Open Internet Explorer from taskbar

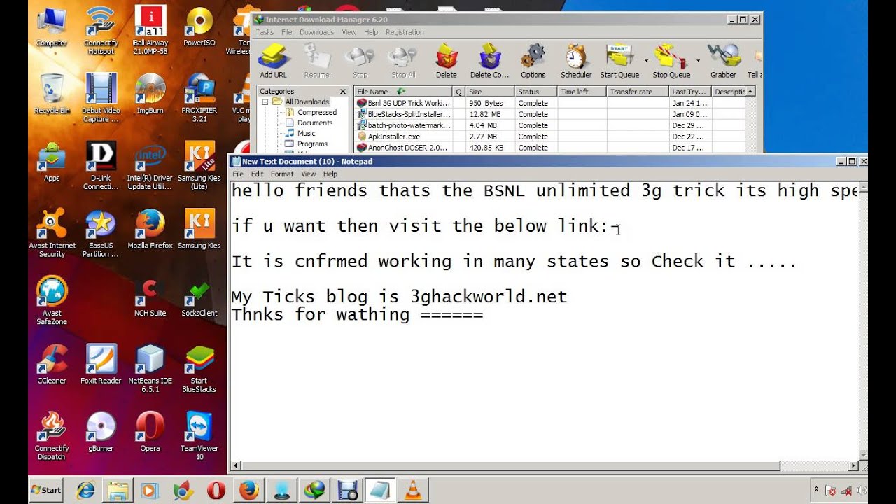tap(86, 490)
